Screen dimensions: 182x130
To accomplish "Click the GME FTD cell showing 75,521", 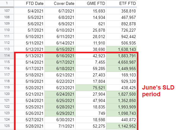I will 91,88.
